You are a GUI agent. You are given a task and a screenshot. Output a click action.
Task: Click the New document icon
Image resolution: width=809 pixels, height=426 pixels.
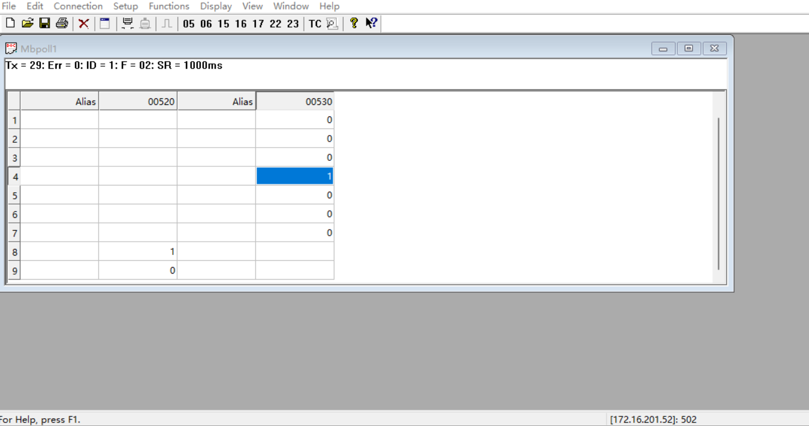(10, 23)
